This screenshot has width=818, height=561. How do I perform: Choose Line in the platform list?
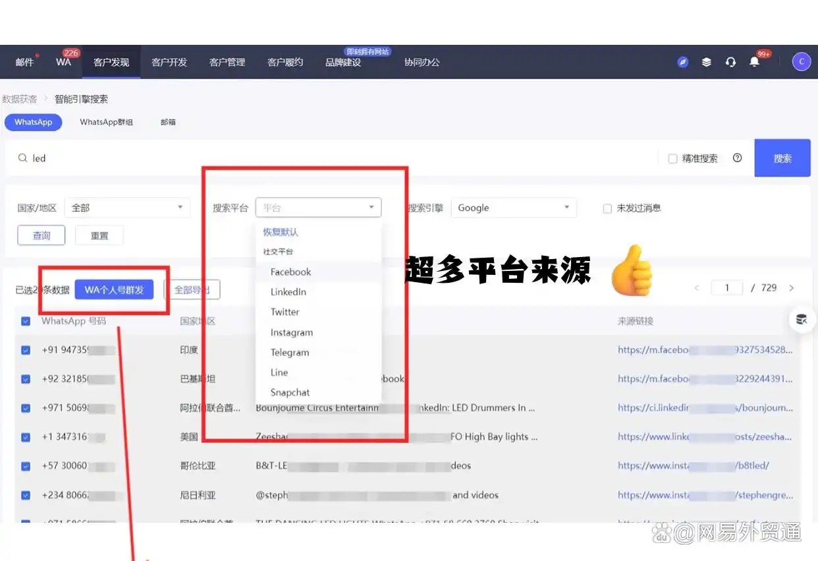click(x=279, y=372)
